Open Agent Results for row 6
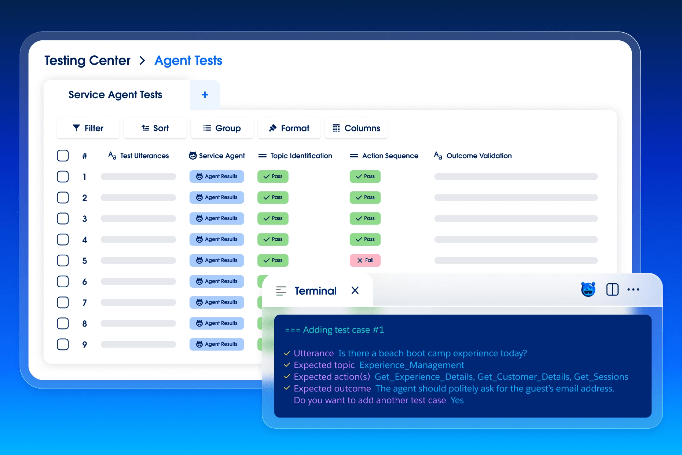Viewport: 682px width, 455px height. [217, 281]
